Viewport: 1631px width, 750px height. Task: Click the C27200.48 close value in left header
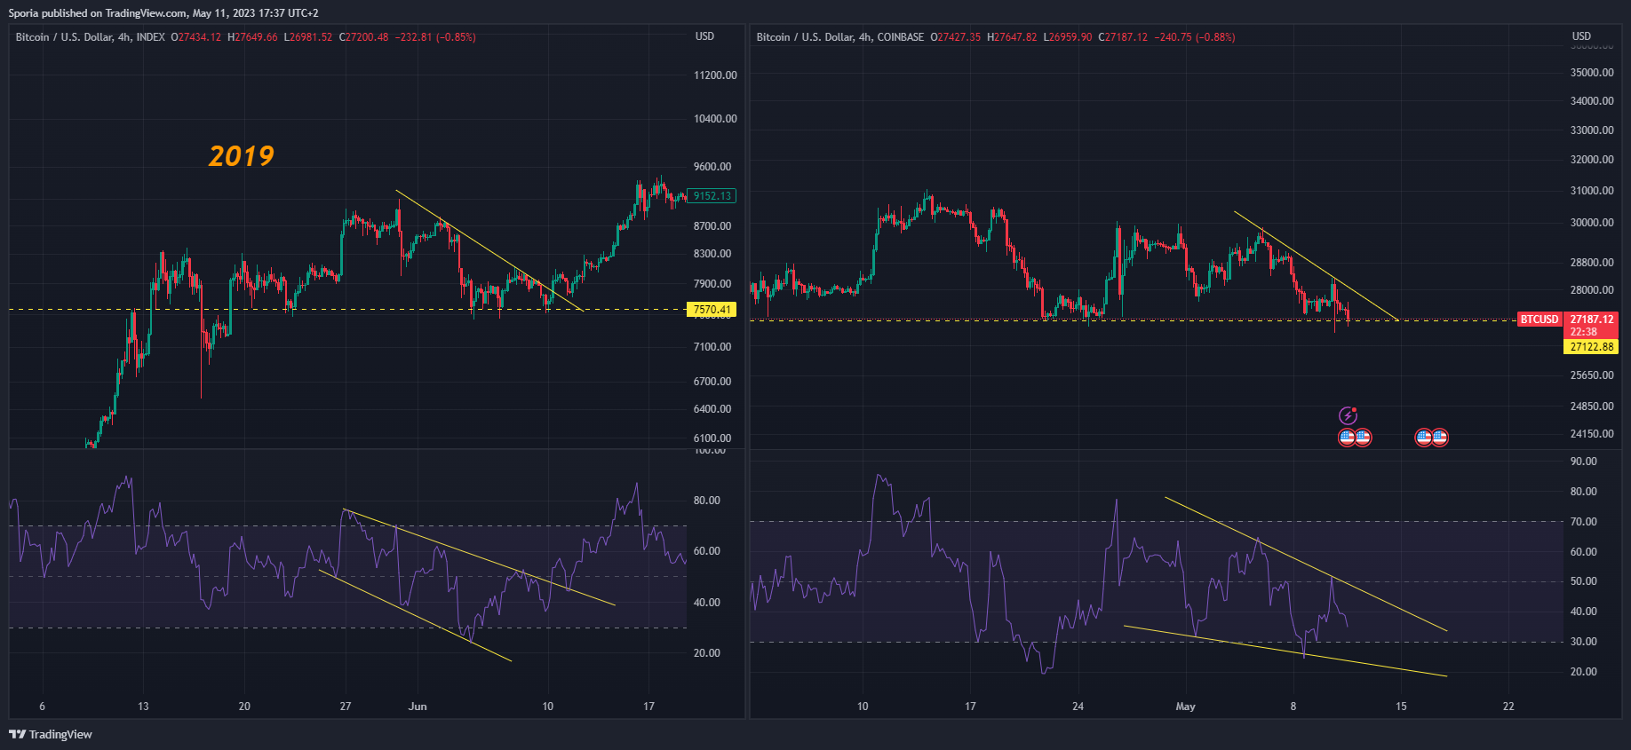coord(363,37)
